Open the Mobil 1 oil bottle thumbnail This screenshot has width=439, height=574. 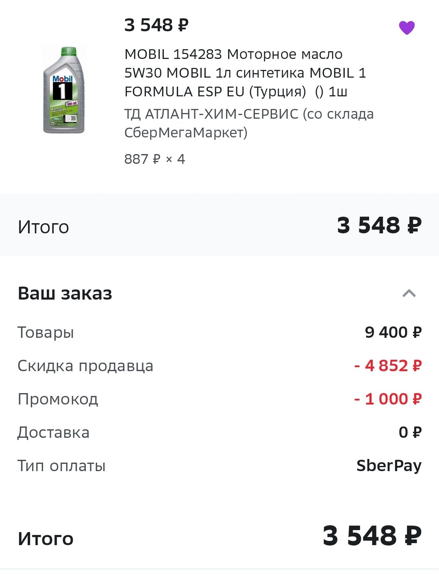(x=64, y=90)
